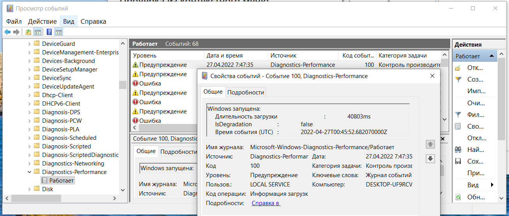509x216 pixels.
Task: Click the log icon beside Работает in tree
Action: click(44, 181)
